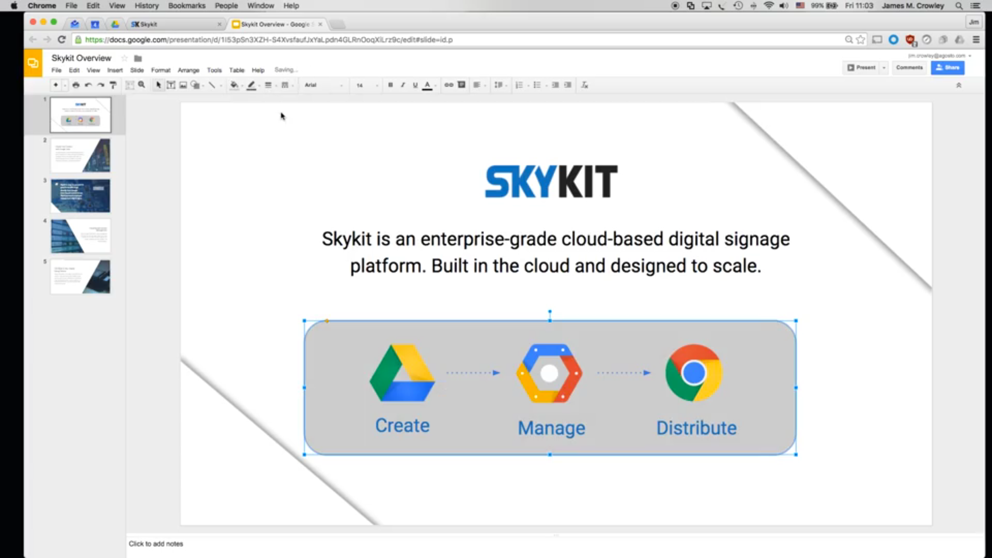This screenshot has height=558, width=992.
Task: Open the Table menu
Action: click(x=236, y=70)
